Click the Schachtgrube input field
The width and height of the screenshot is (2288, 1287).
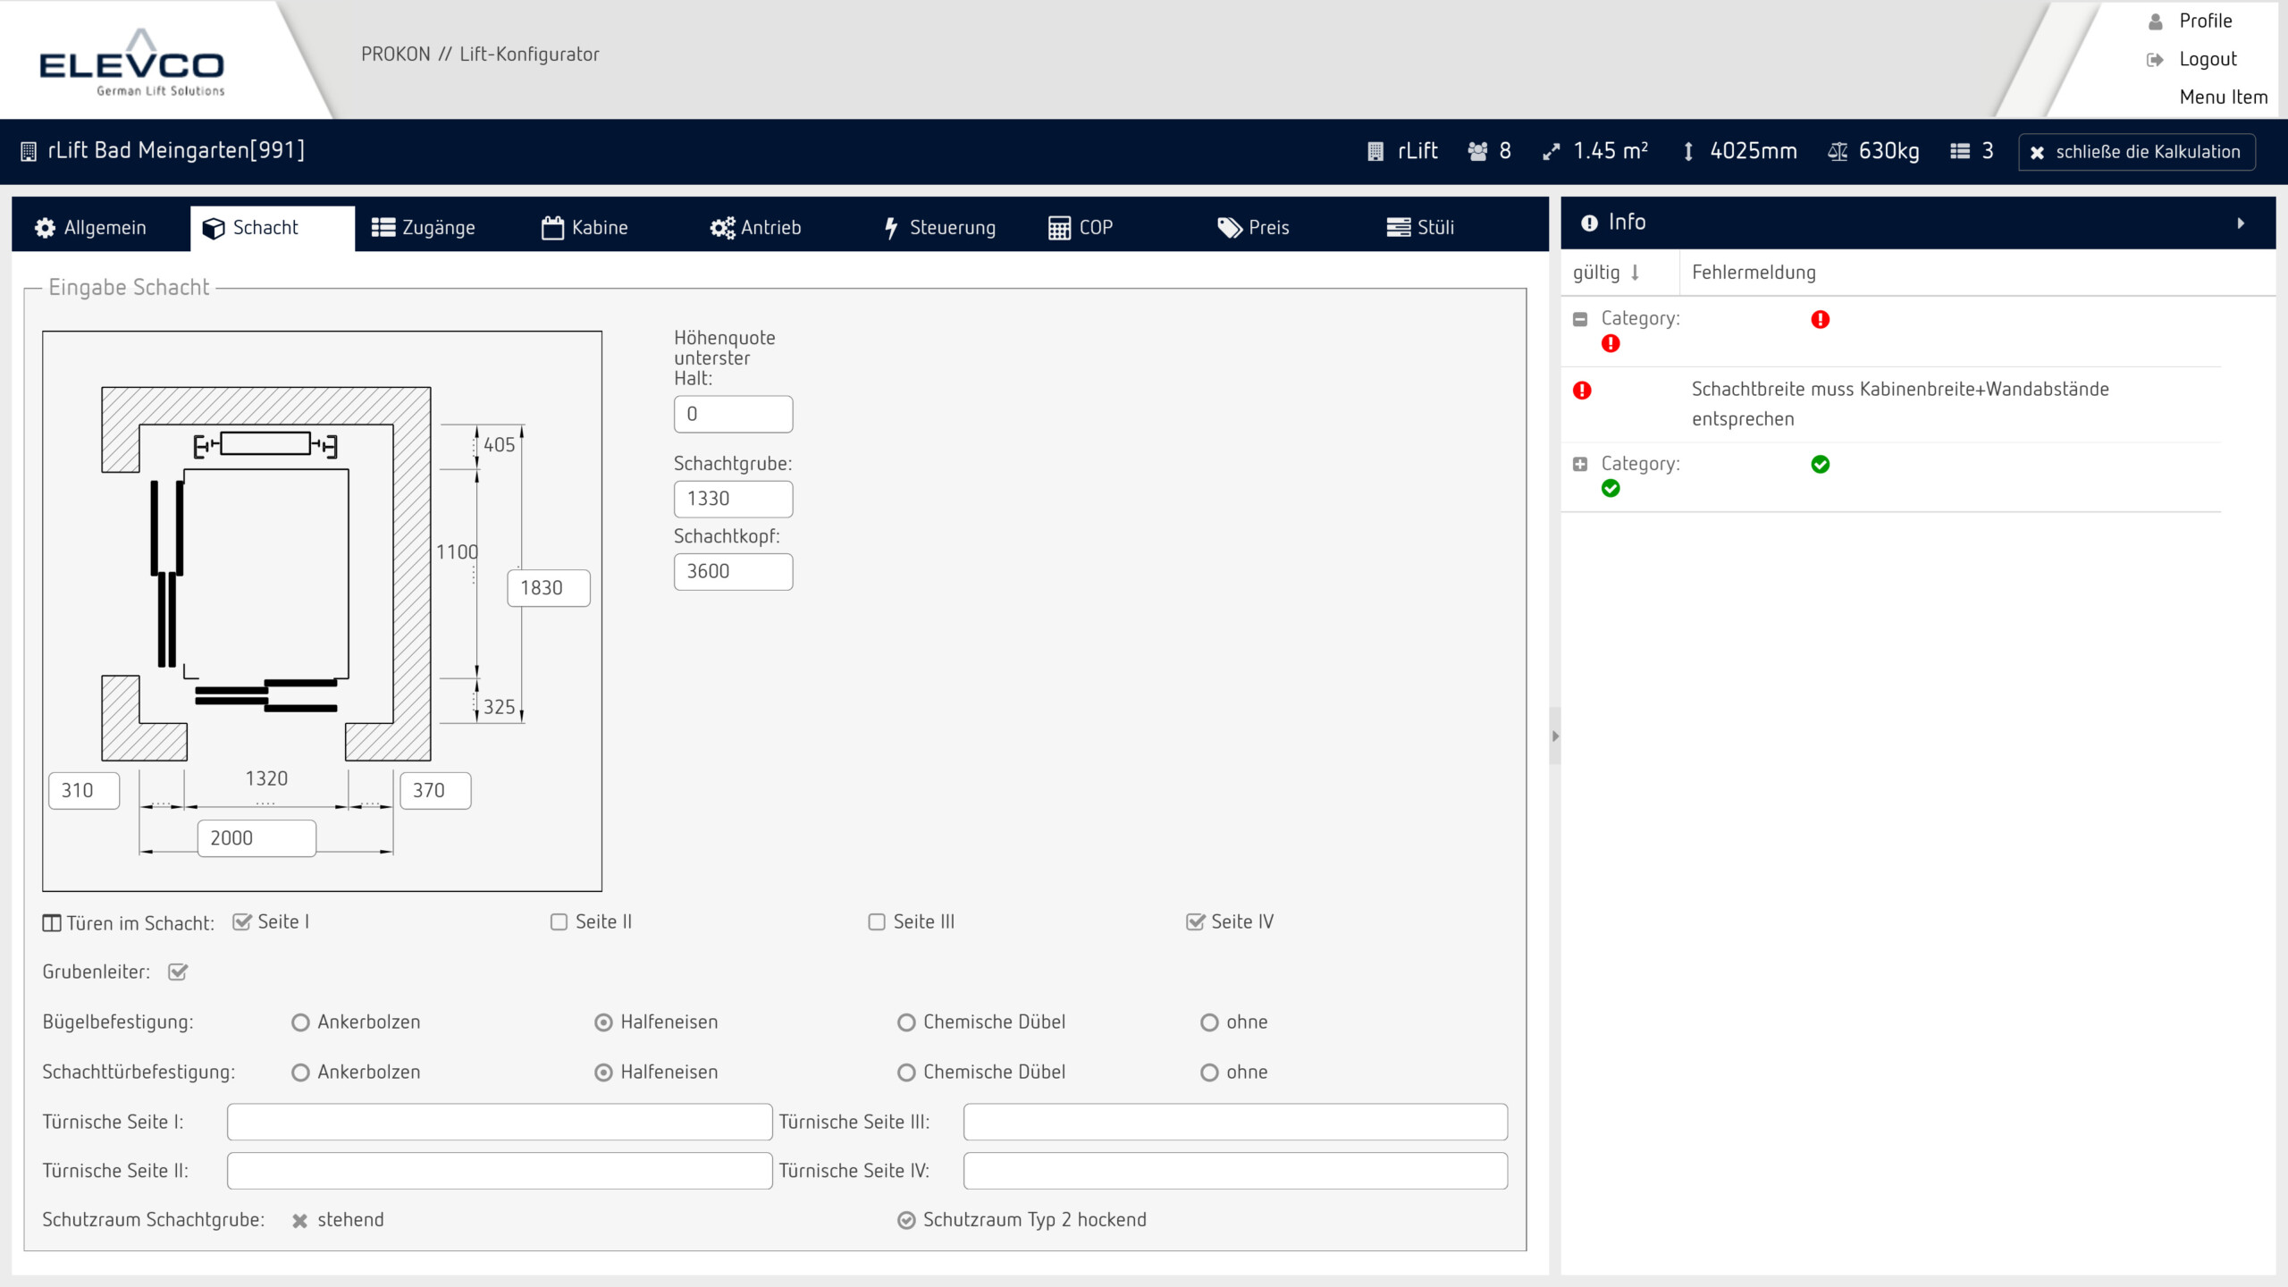click(x=733, y=500)
